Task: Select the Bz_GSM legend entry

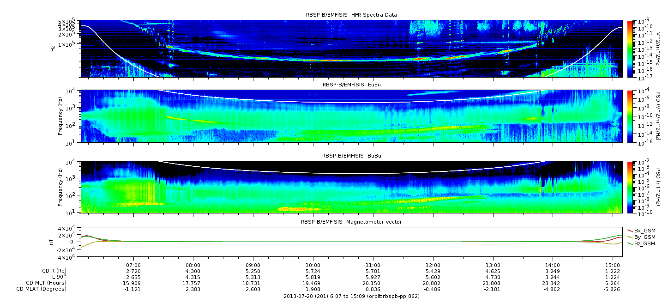Action: click(x=644, y=243)
